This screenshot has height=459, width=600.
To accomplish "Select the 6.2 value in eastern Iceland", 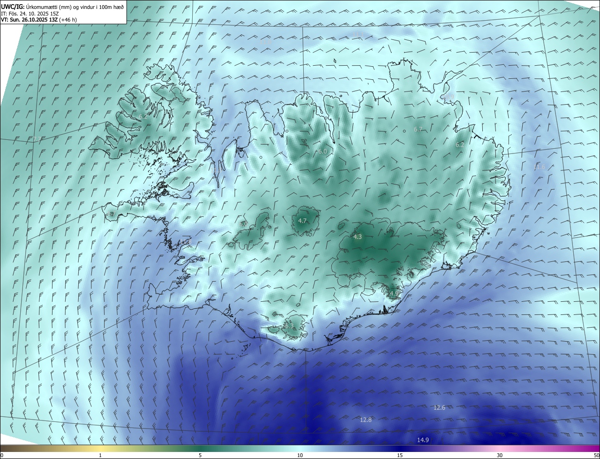I will coord(460,145).
